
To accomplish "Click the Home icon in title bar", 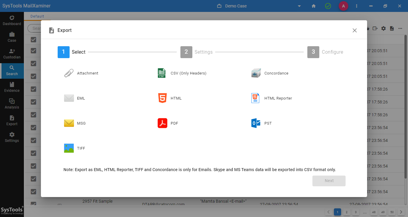I will click(x=314, y=6).
